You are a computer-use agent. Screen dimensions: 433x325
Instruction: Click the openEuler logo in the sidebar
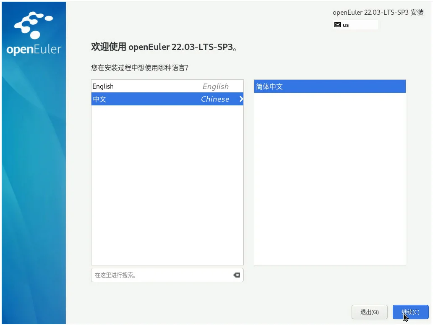tap(34, 33)
